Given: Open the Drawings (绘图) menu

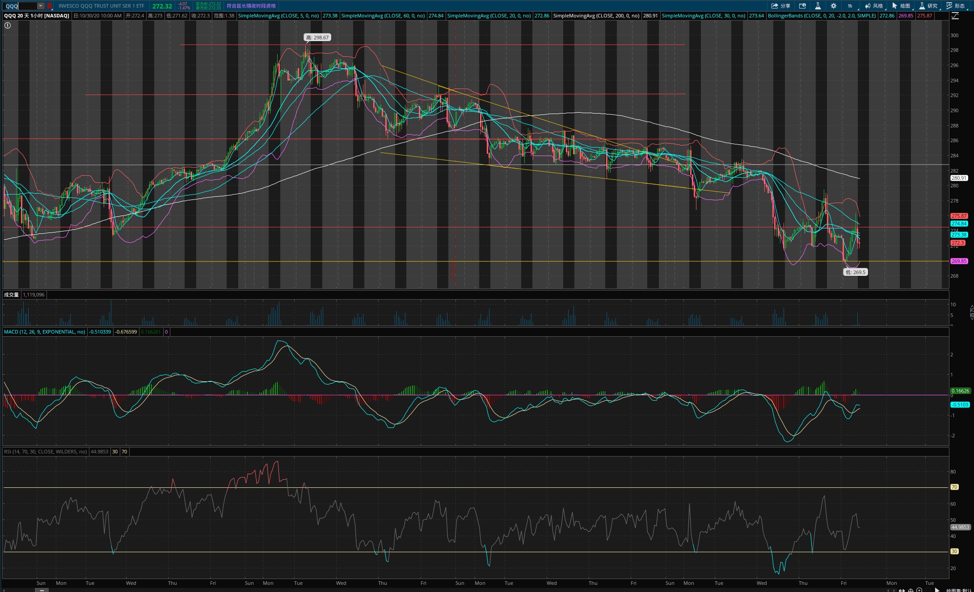Looking at the screenshot, I should click(x=901, y=6).
